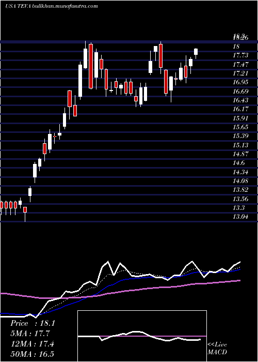Click the pink 50MA line in the lower chart
258x362 pixels.
[138, 289]
